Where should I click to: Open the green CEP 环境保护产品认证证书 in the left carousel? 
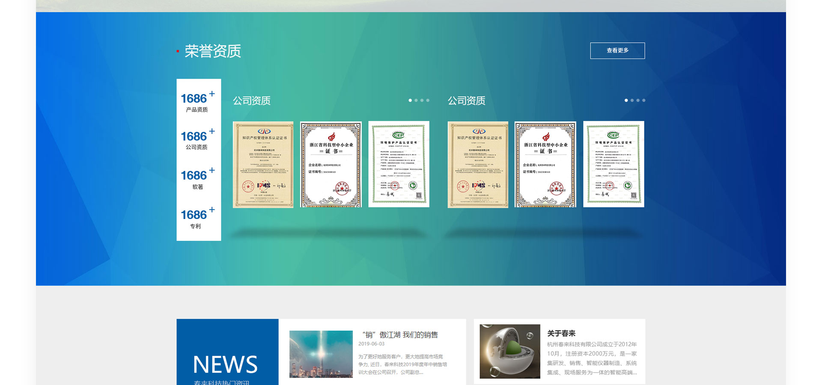point(399,165)
